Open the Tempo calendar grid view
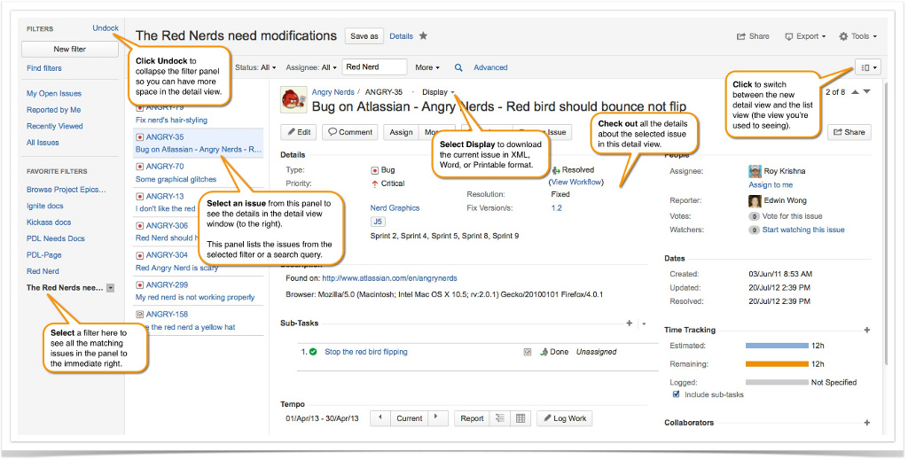Screen dimensions: 908x460 click(x=521, y=418)
